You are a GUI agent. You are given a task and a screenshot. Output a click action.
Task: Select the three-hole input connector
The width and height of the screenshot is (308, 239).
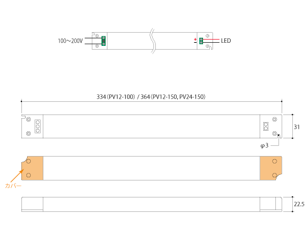[38, 126]
